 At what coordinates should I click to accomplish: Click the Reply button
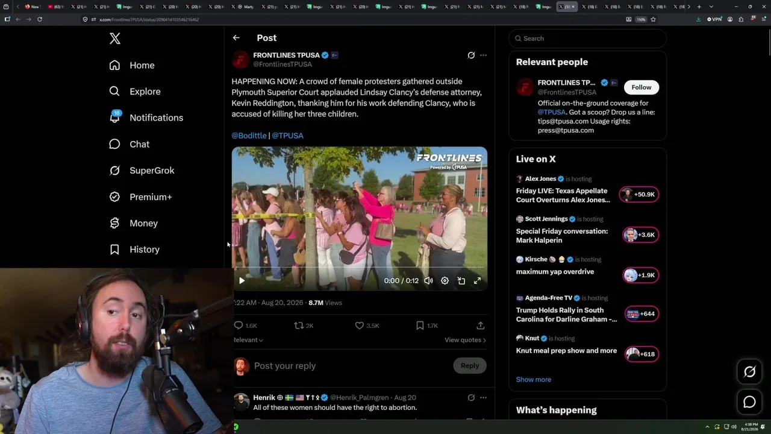(470, 365)
